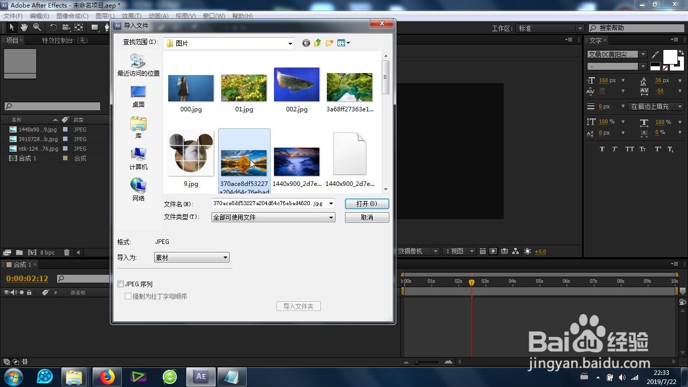Click the white fill color swatch
The image size is (688, 387).
coord(670,57)
